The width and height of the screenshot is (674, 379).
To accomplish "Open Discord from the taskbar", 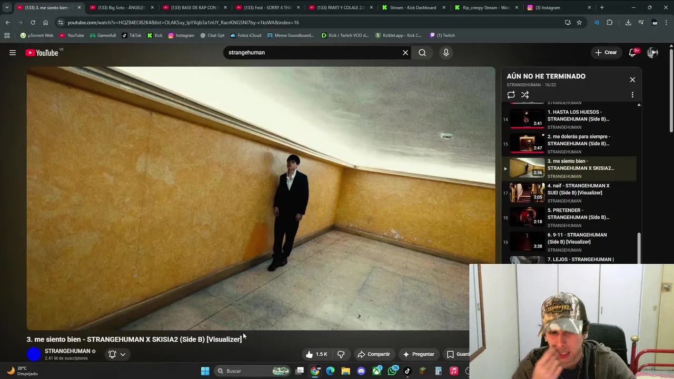I will (361, 371).
